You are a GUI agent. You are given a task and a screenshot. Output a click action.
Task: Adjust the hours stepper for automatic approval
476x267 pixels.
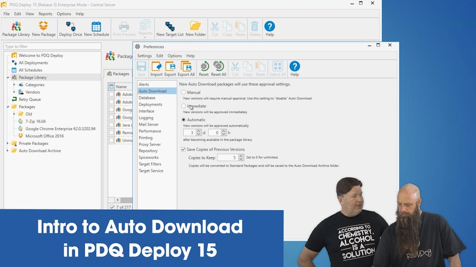tap(223, 132)
